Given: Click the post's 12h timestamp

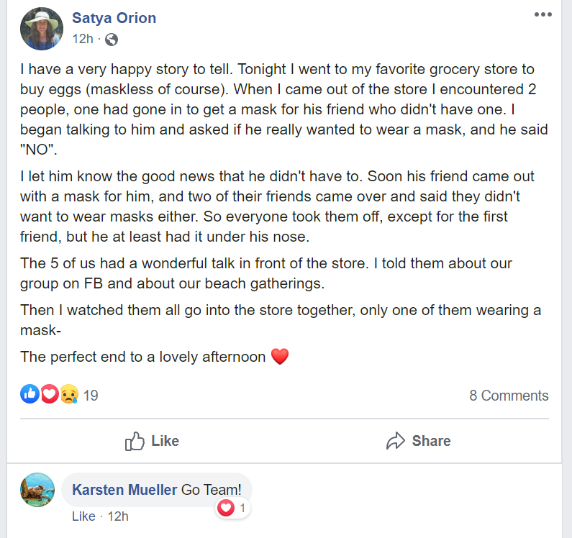Looking at the screenshot, I should pos(83,40).
